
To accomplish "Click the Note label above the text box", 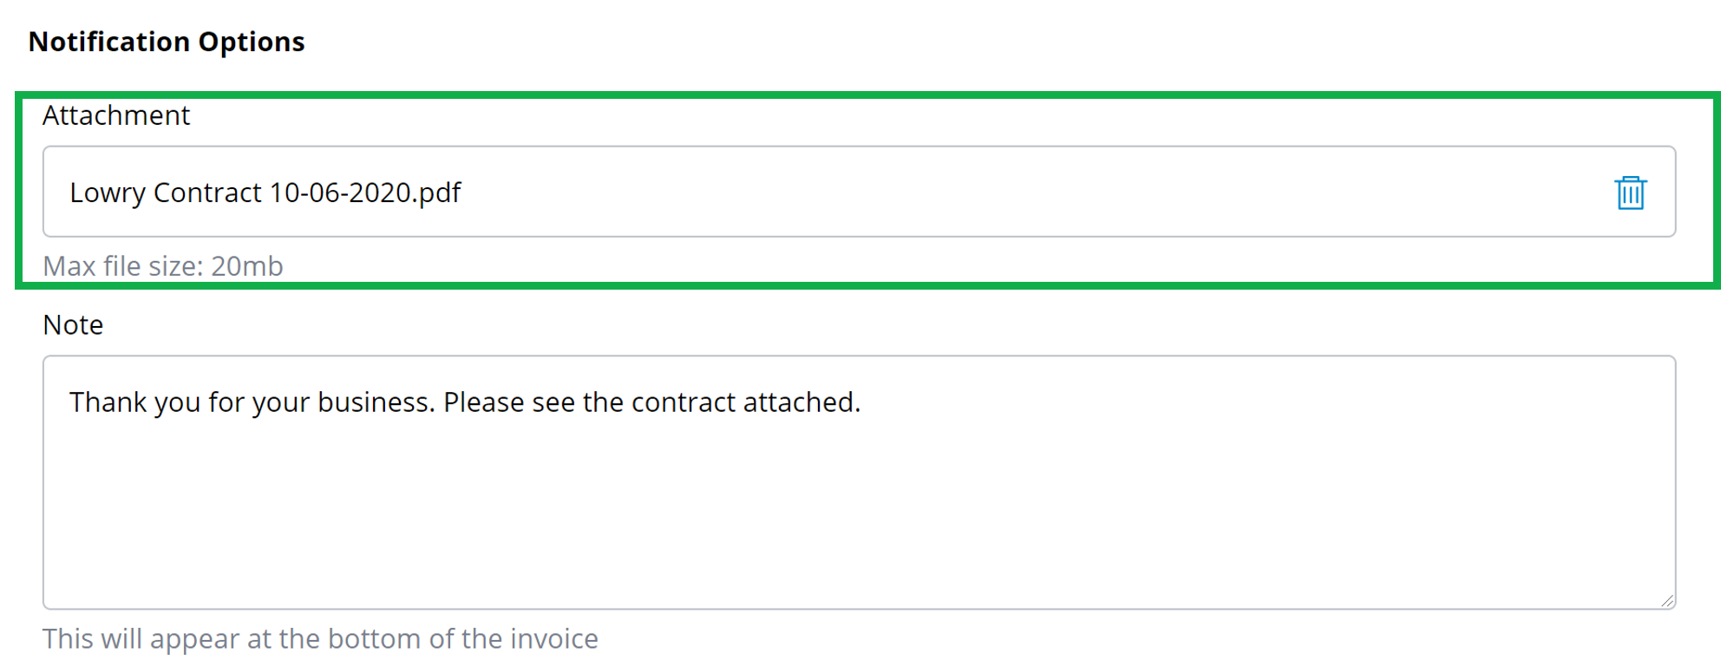I will tap(73, 324).
